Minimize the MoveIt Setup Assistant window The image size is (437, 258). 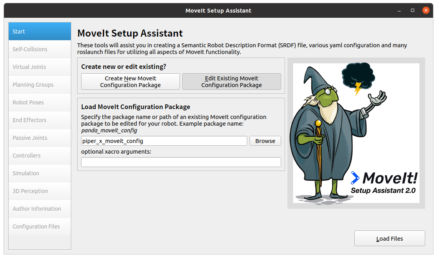coord(399,11)
